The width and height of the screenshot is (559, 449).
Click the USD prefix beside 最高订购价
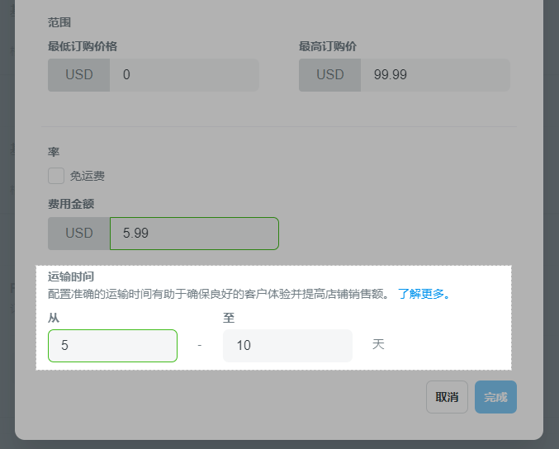(330, 75)
